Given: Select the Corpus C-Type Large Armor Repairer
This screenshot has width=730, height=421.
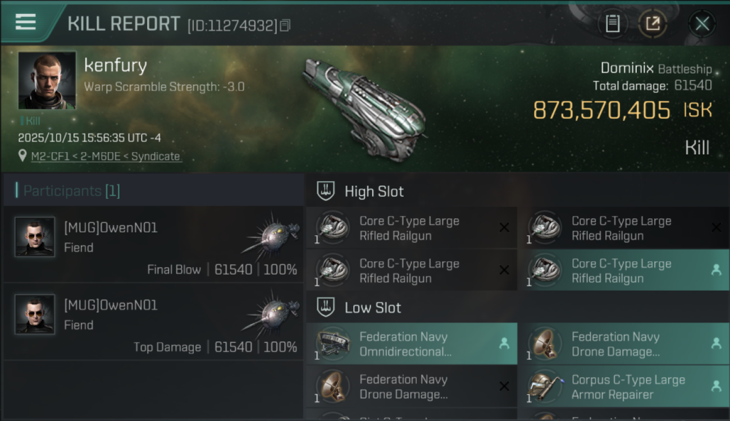Looking at the screenshot, I should [627, 387].
